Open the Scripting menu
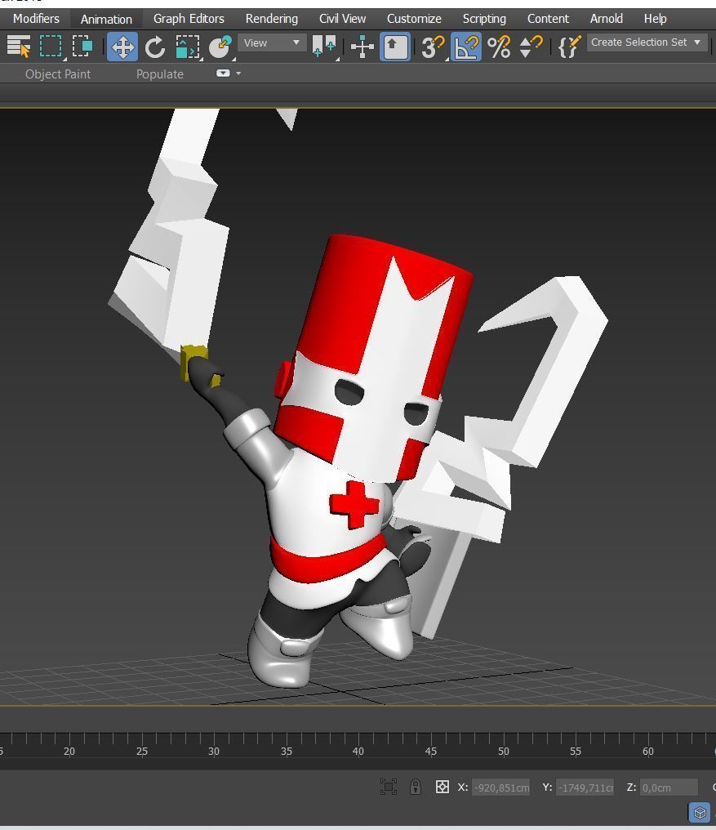 tap(484, 19)
